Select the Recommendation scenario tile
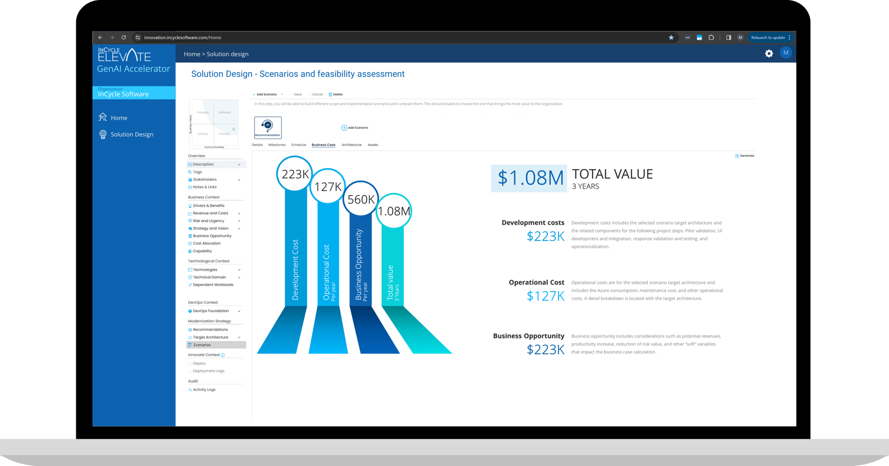The height and width of the screenshot is (466, 889). tap(268, 127)
